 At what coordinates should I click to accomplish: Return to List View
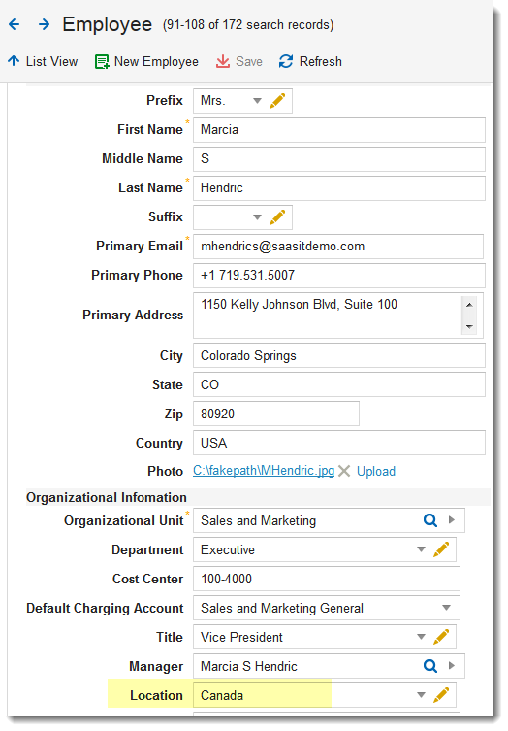[x=43, y=61]
